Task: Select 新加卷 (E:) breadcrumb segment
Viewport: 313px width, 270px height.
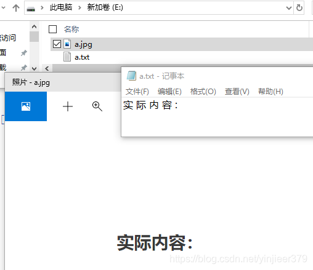Action: click(105, 7)
